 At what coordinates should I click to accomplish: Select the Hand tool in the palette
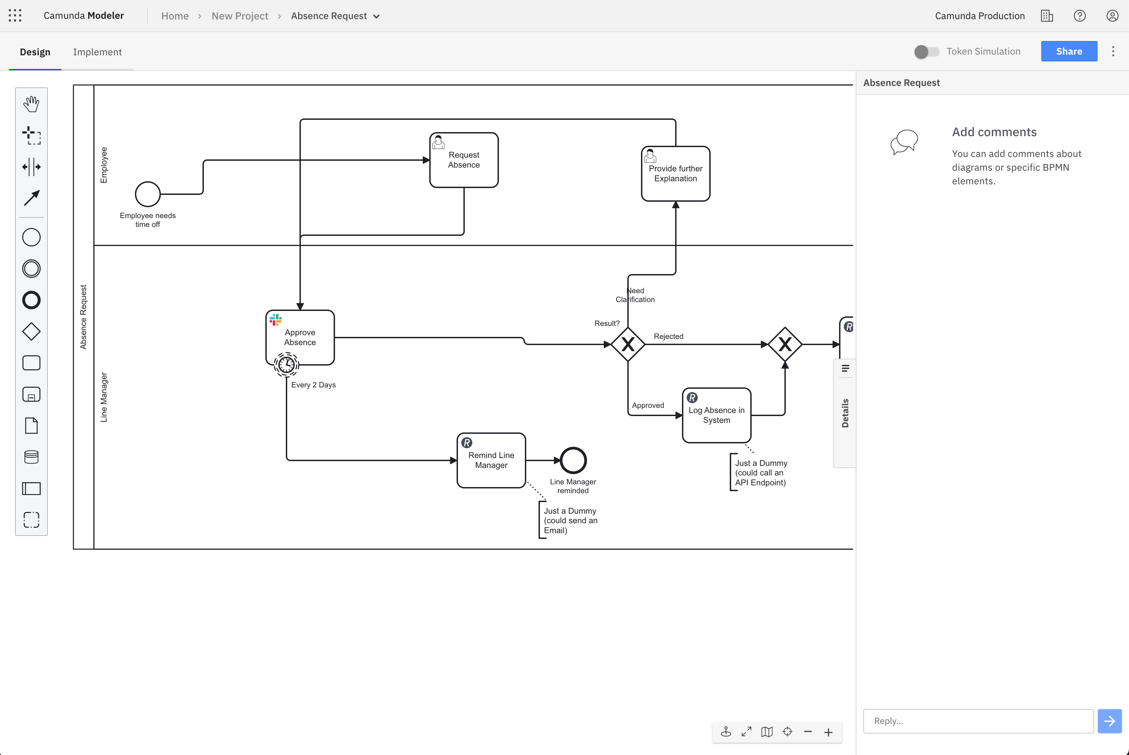pyautogui.click(x=31, y=103)
